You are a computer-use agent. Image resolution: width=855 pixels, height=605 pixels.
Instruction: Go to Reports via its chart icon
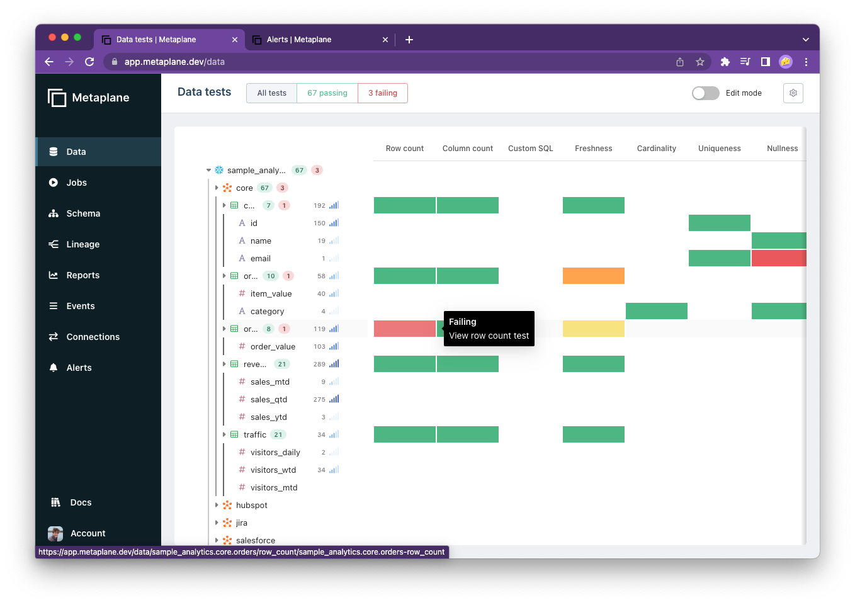point(54,275)
